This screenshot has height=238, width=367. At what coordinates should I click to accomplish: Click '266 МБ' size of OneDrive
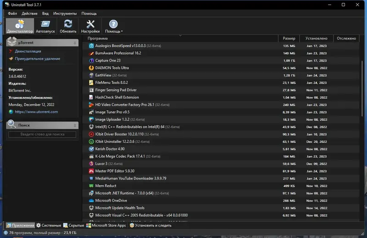point(289,201)
